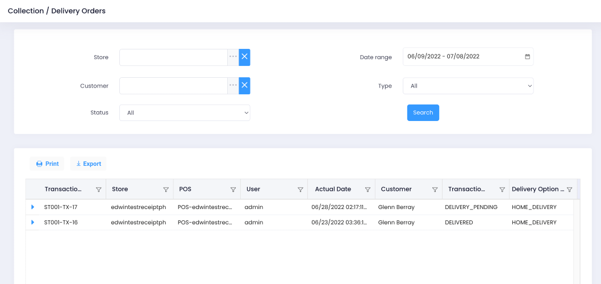Click the Date range input field
601x284 pixels.
pyautogui.click(x=468, y=57)
